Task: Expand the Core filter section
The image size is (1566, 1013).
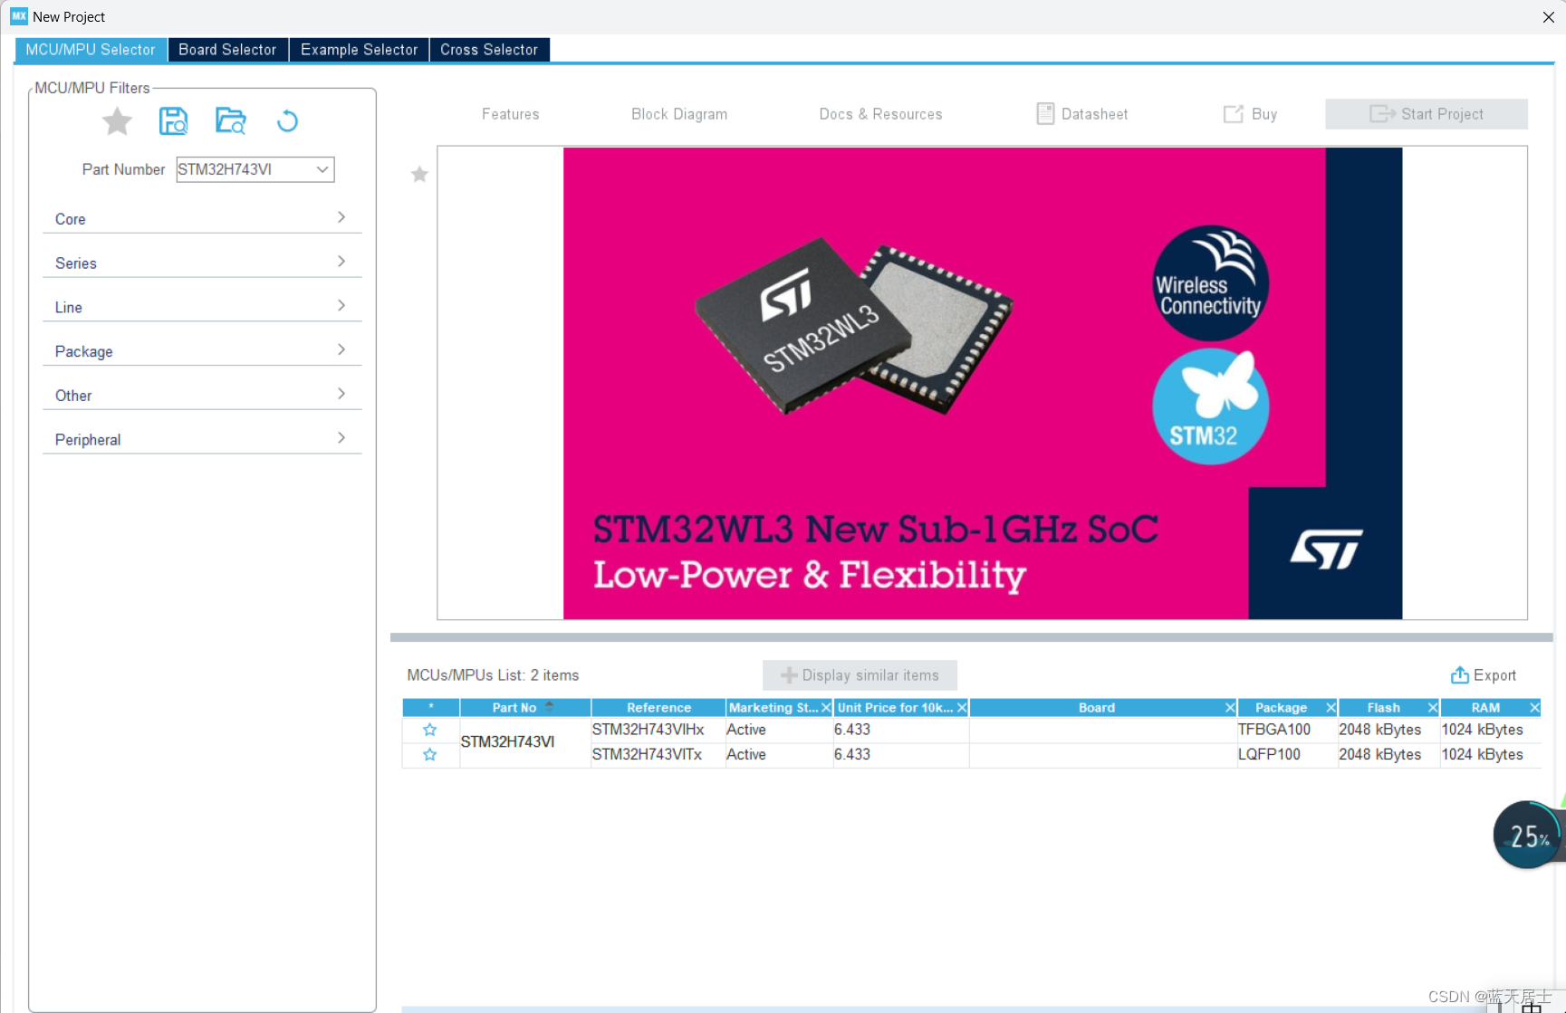Action: [202, 218]
